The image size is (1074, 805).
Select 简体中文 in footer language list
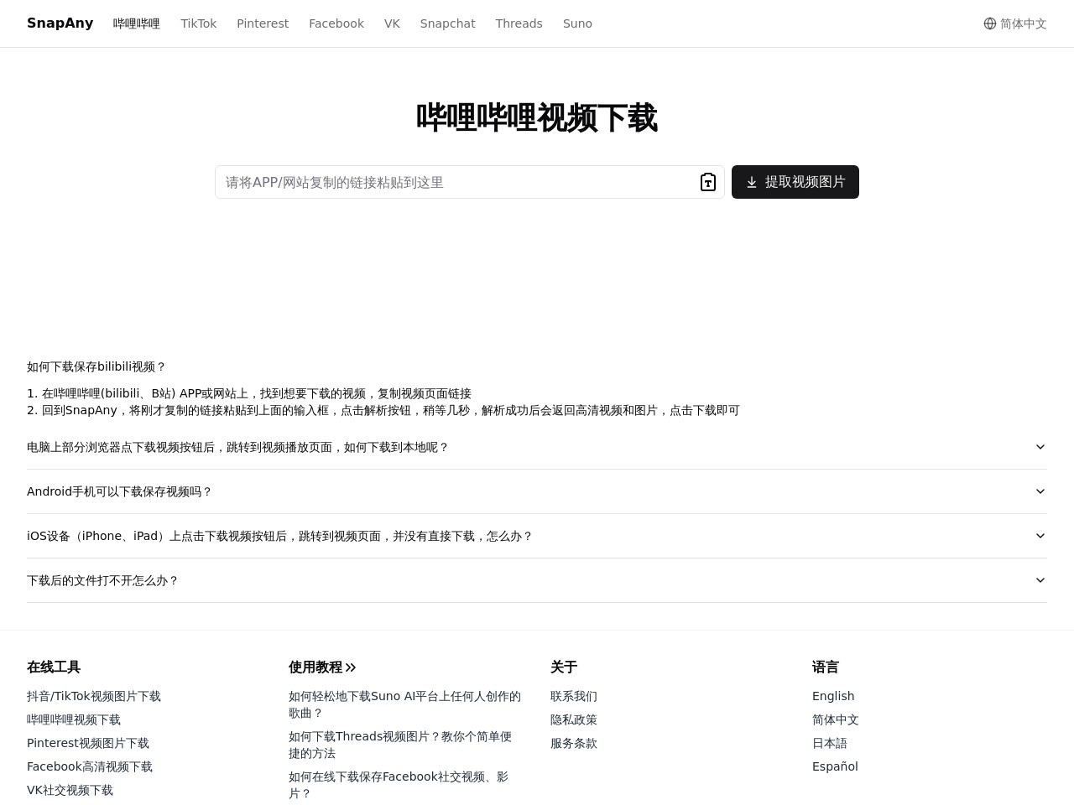(x=836, y=719)
